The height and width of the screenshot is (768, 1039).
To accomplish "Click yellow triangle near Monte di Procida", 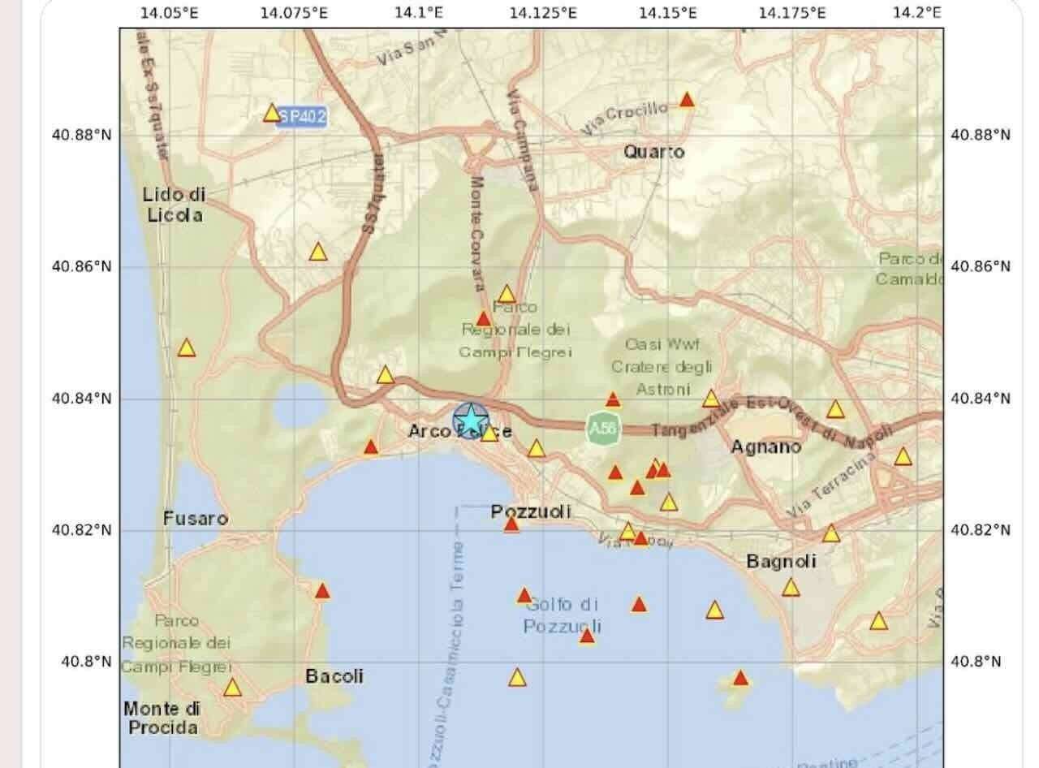I will tap(232, 688).
